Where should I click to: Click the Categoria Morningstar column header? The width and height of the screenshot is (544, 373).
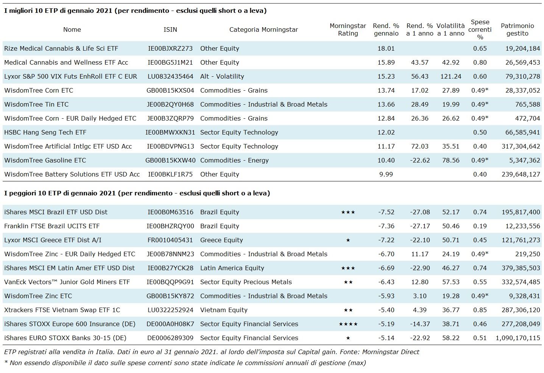pos(263,29)
